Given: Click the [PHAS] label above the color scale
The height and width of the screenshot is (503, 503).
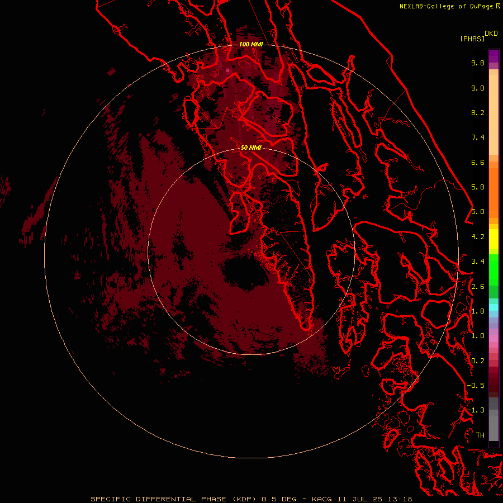Looking at the screenshot, I should [x=472, y=39].
